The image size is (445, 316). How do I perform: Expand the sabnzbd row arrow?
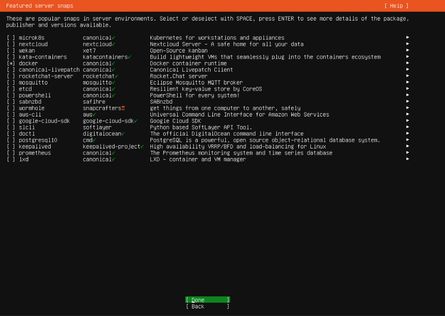pos(408,102)
